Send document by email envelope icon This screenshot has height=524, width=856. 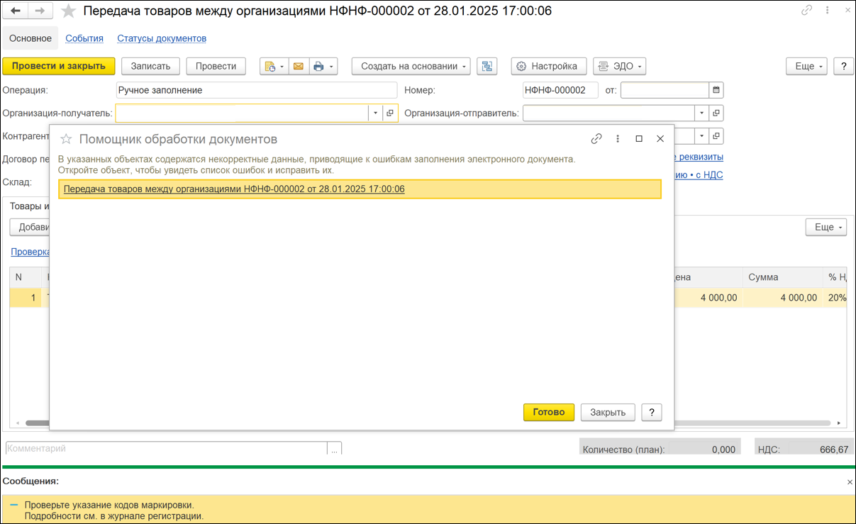(x=299, y=66)
